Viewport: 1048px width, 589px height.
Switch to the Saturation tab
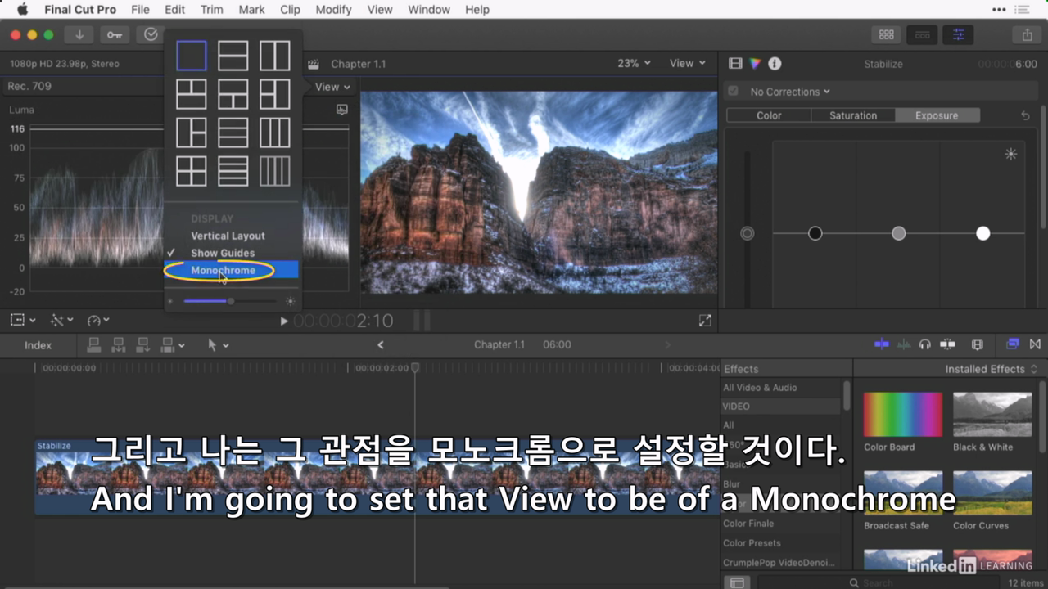coord(853,115)
